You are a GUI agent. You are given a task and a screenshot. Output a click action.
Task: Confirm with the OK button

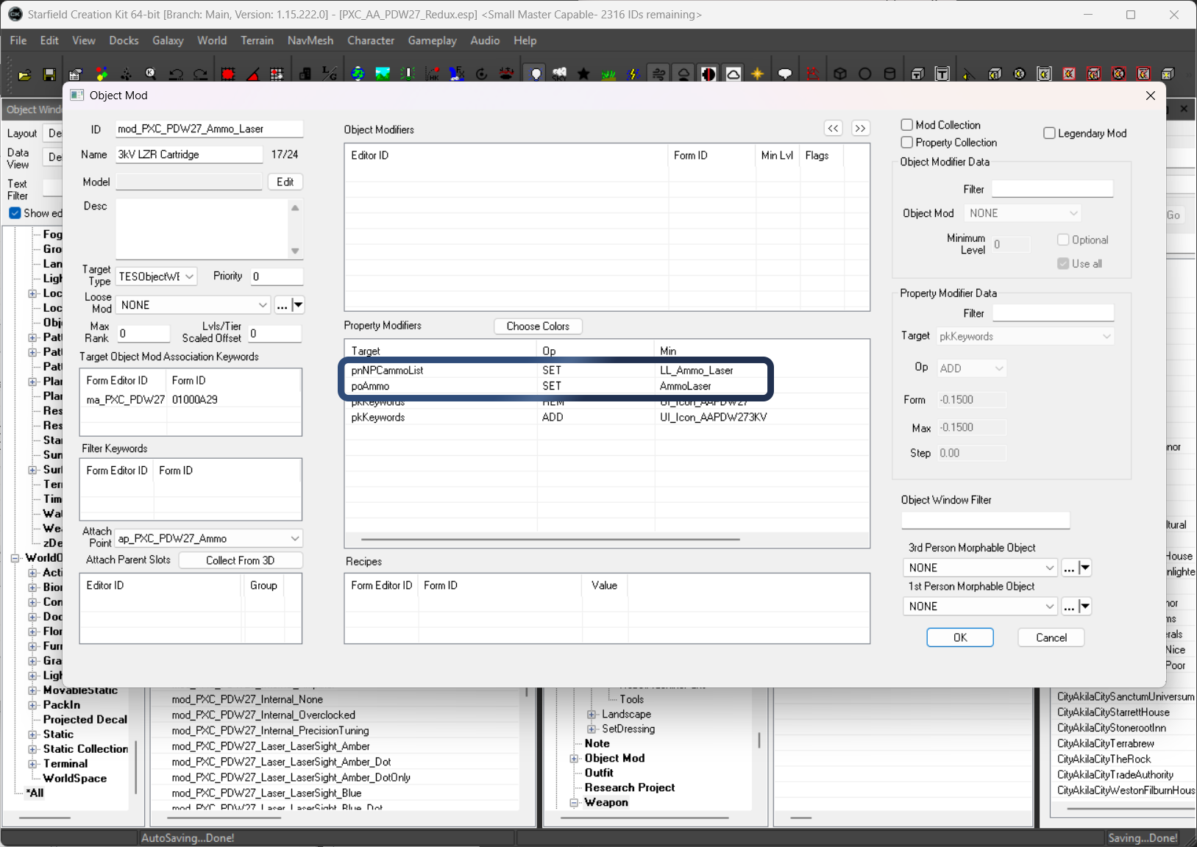point(960,637)
